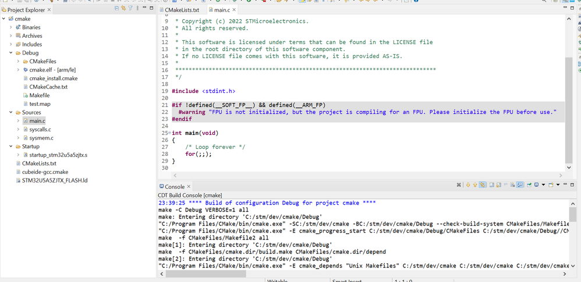Select STM32U5A5ZJTX_FLASH.ld linker script
This screenshot has height=282, width=581.
55,181
